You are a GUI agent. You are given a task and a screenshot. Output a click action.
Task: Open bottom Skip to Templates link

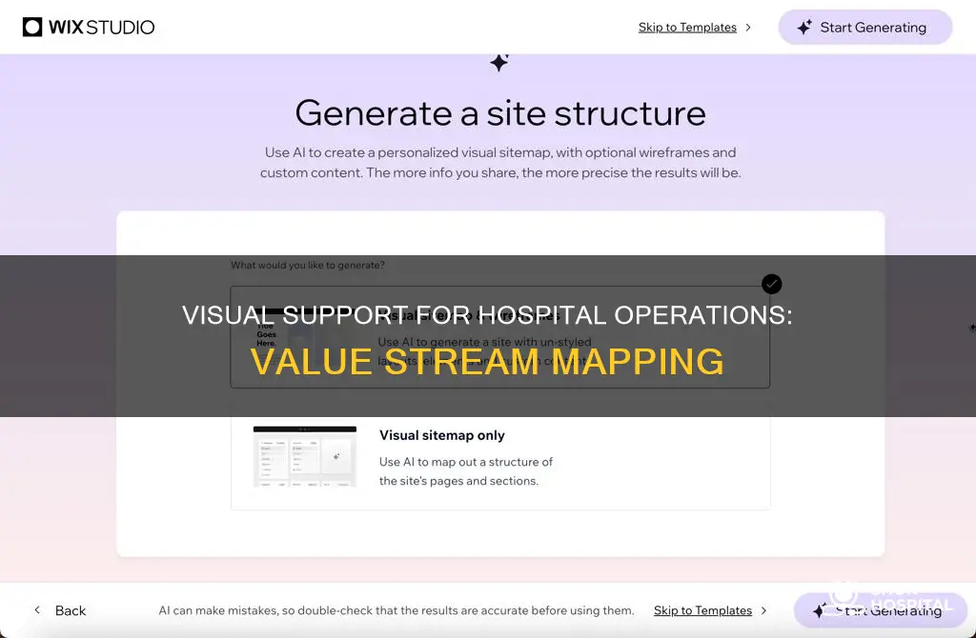pyautogui.click(x=702, y=610)
